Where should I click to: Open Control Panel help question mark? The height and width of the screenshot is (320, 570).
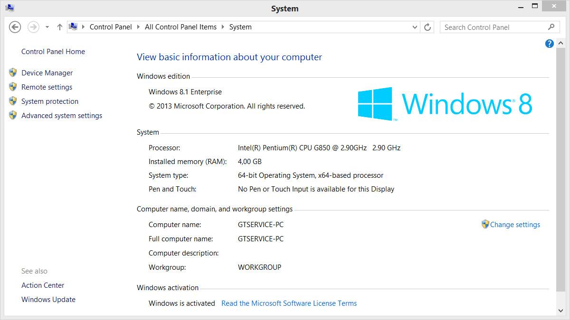point(550,44)
